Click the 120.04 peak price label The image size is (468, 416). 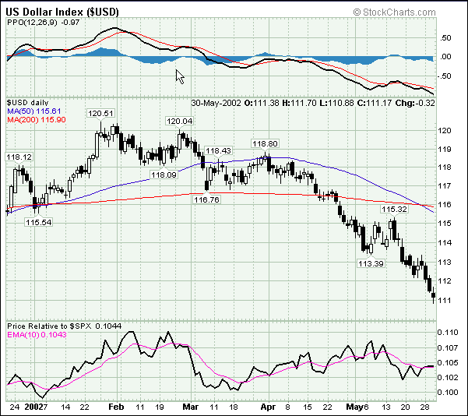[x=180, y=122]
